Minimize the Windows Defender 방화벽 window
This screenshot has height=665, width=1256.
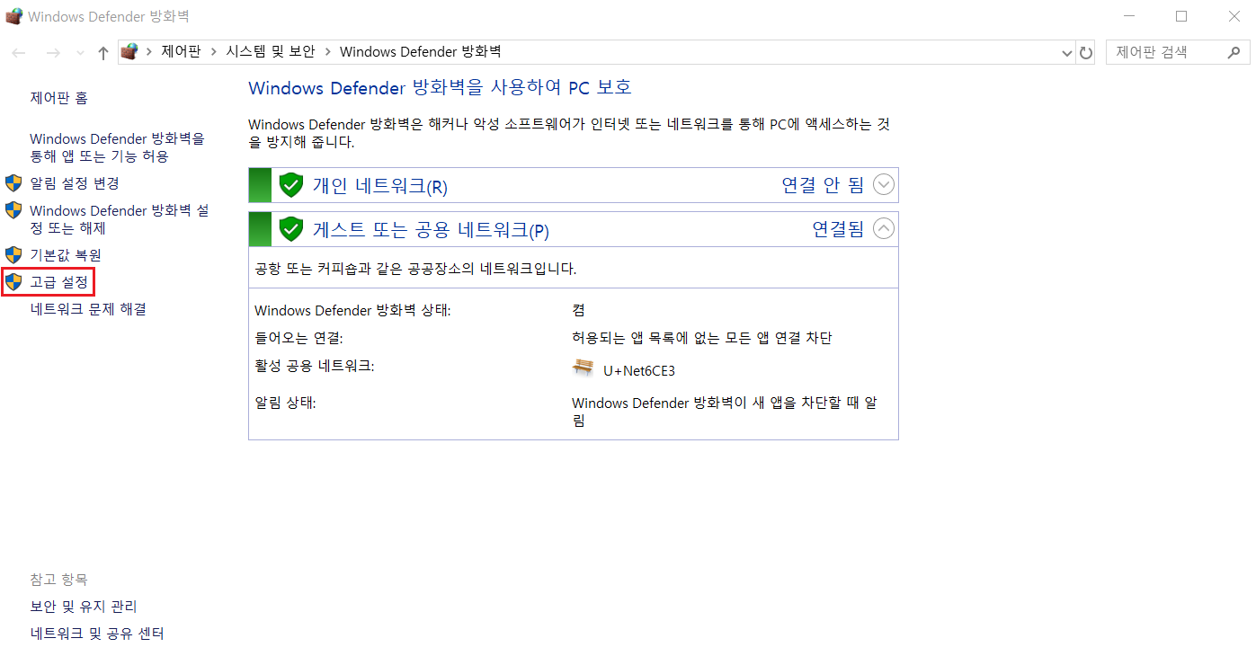pos(1130,16)
